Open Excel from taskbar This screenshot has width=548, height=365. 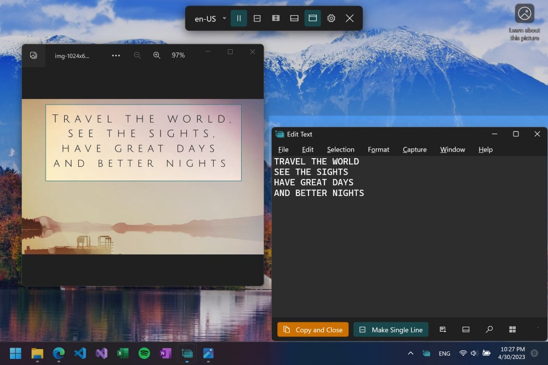click(123, 354)
